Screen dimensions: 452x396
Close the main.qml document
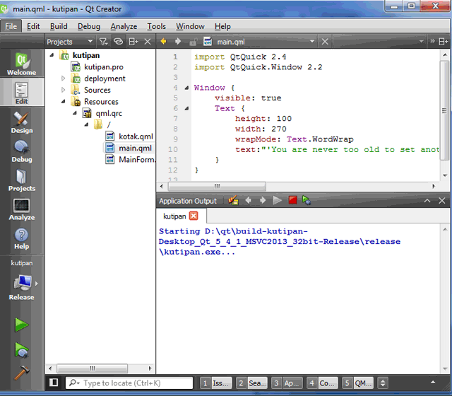point(325,42)
